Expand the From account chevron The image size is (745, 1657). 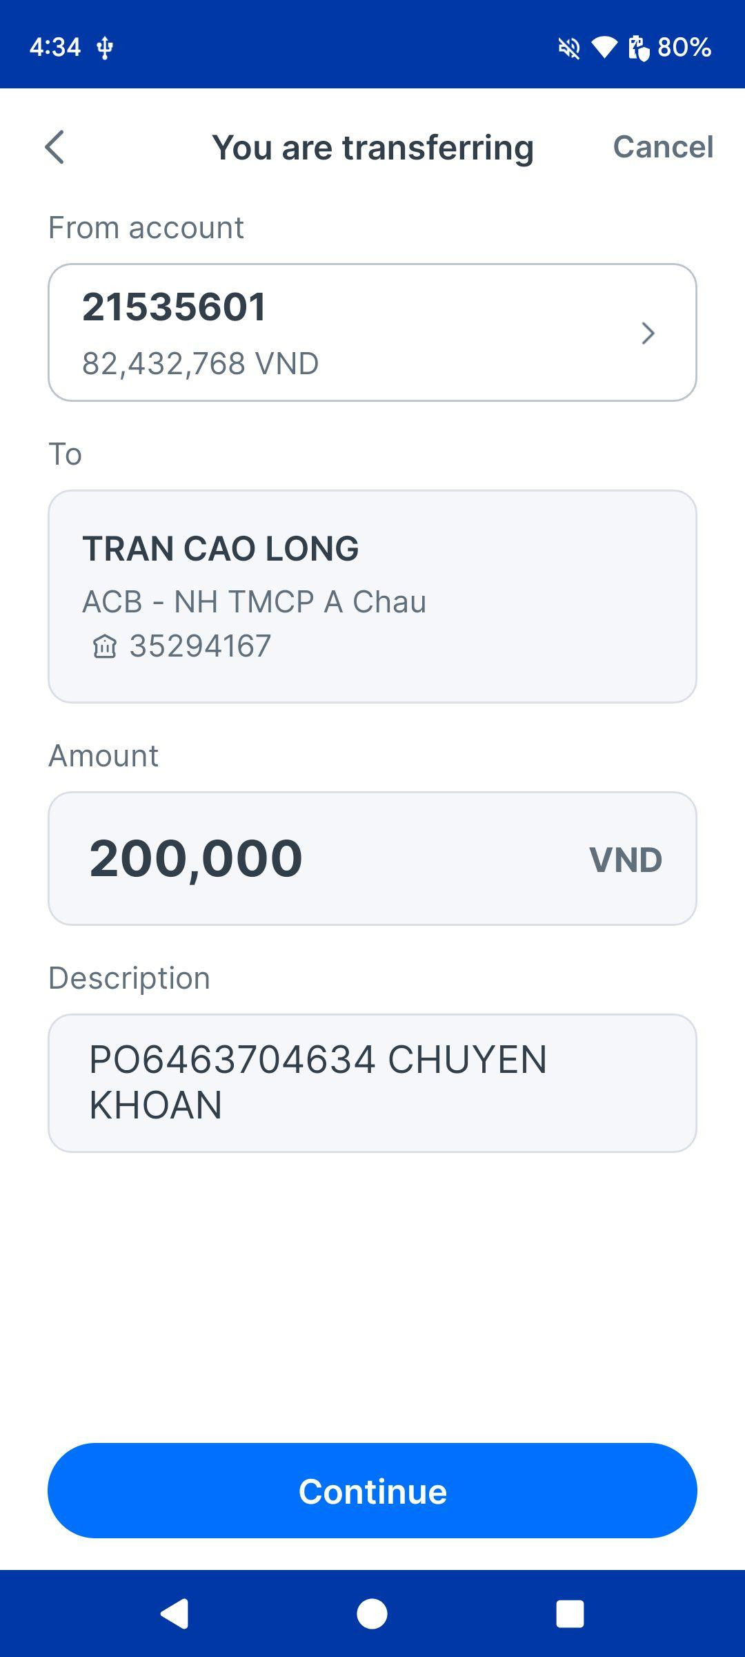pos(648,333)
